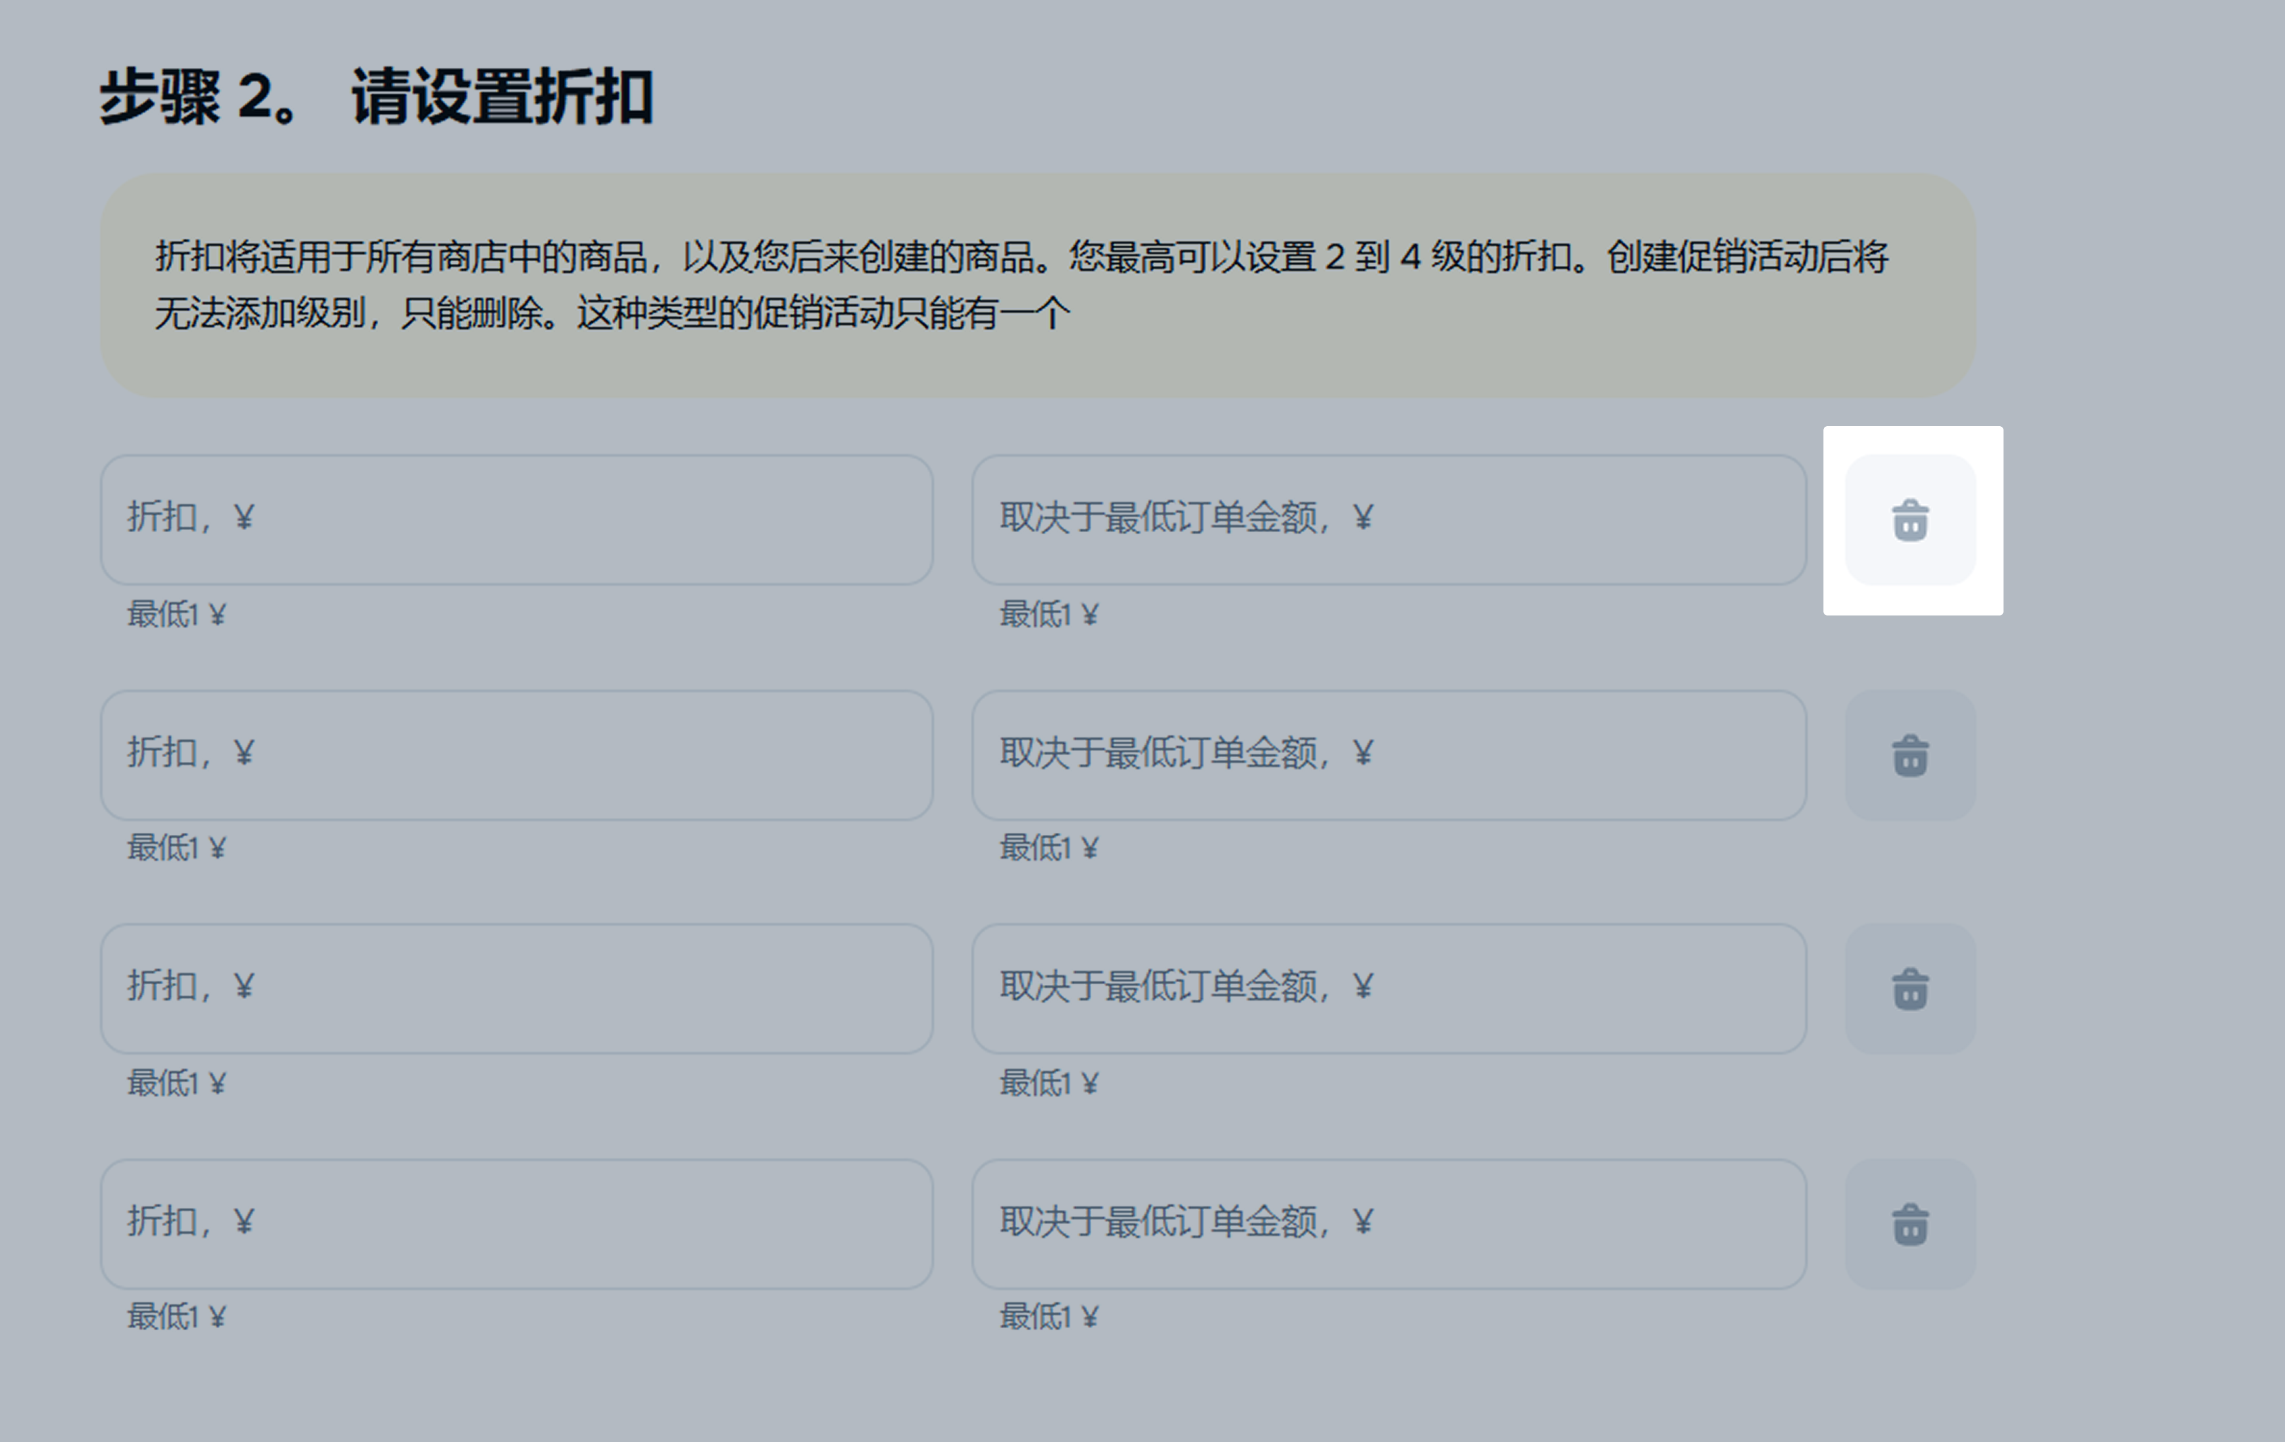
Task: Click 最低1 ¥ hint under first order amount
Action: (1048, 615)
